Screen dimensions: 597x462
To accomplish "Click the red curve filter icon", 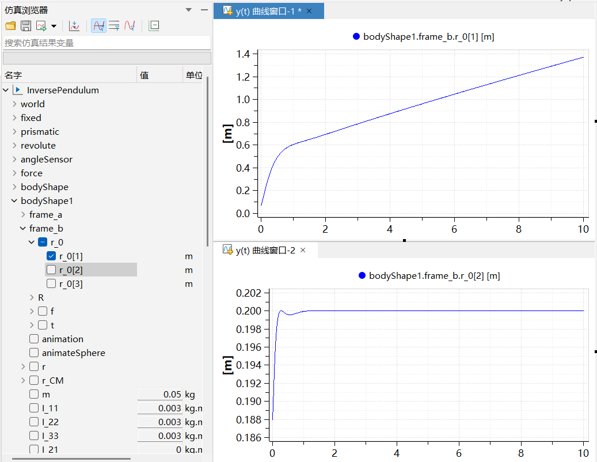I will point(130,26).
